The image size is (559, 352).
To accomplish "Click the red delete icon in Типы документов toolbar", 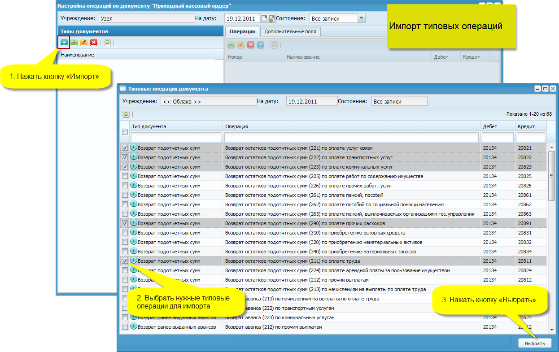I will [94, 43].
